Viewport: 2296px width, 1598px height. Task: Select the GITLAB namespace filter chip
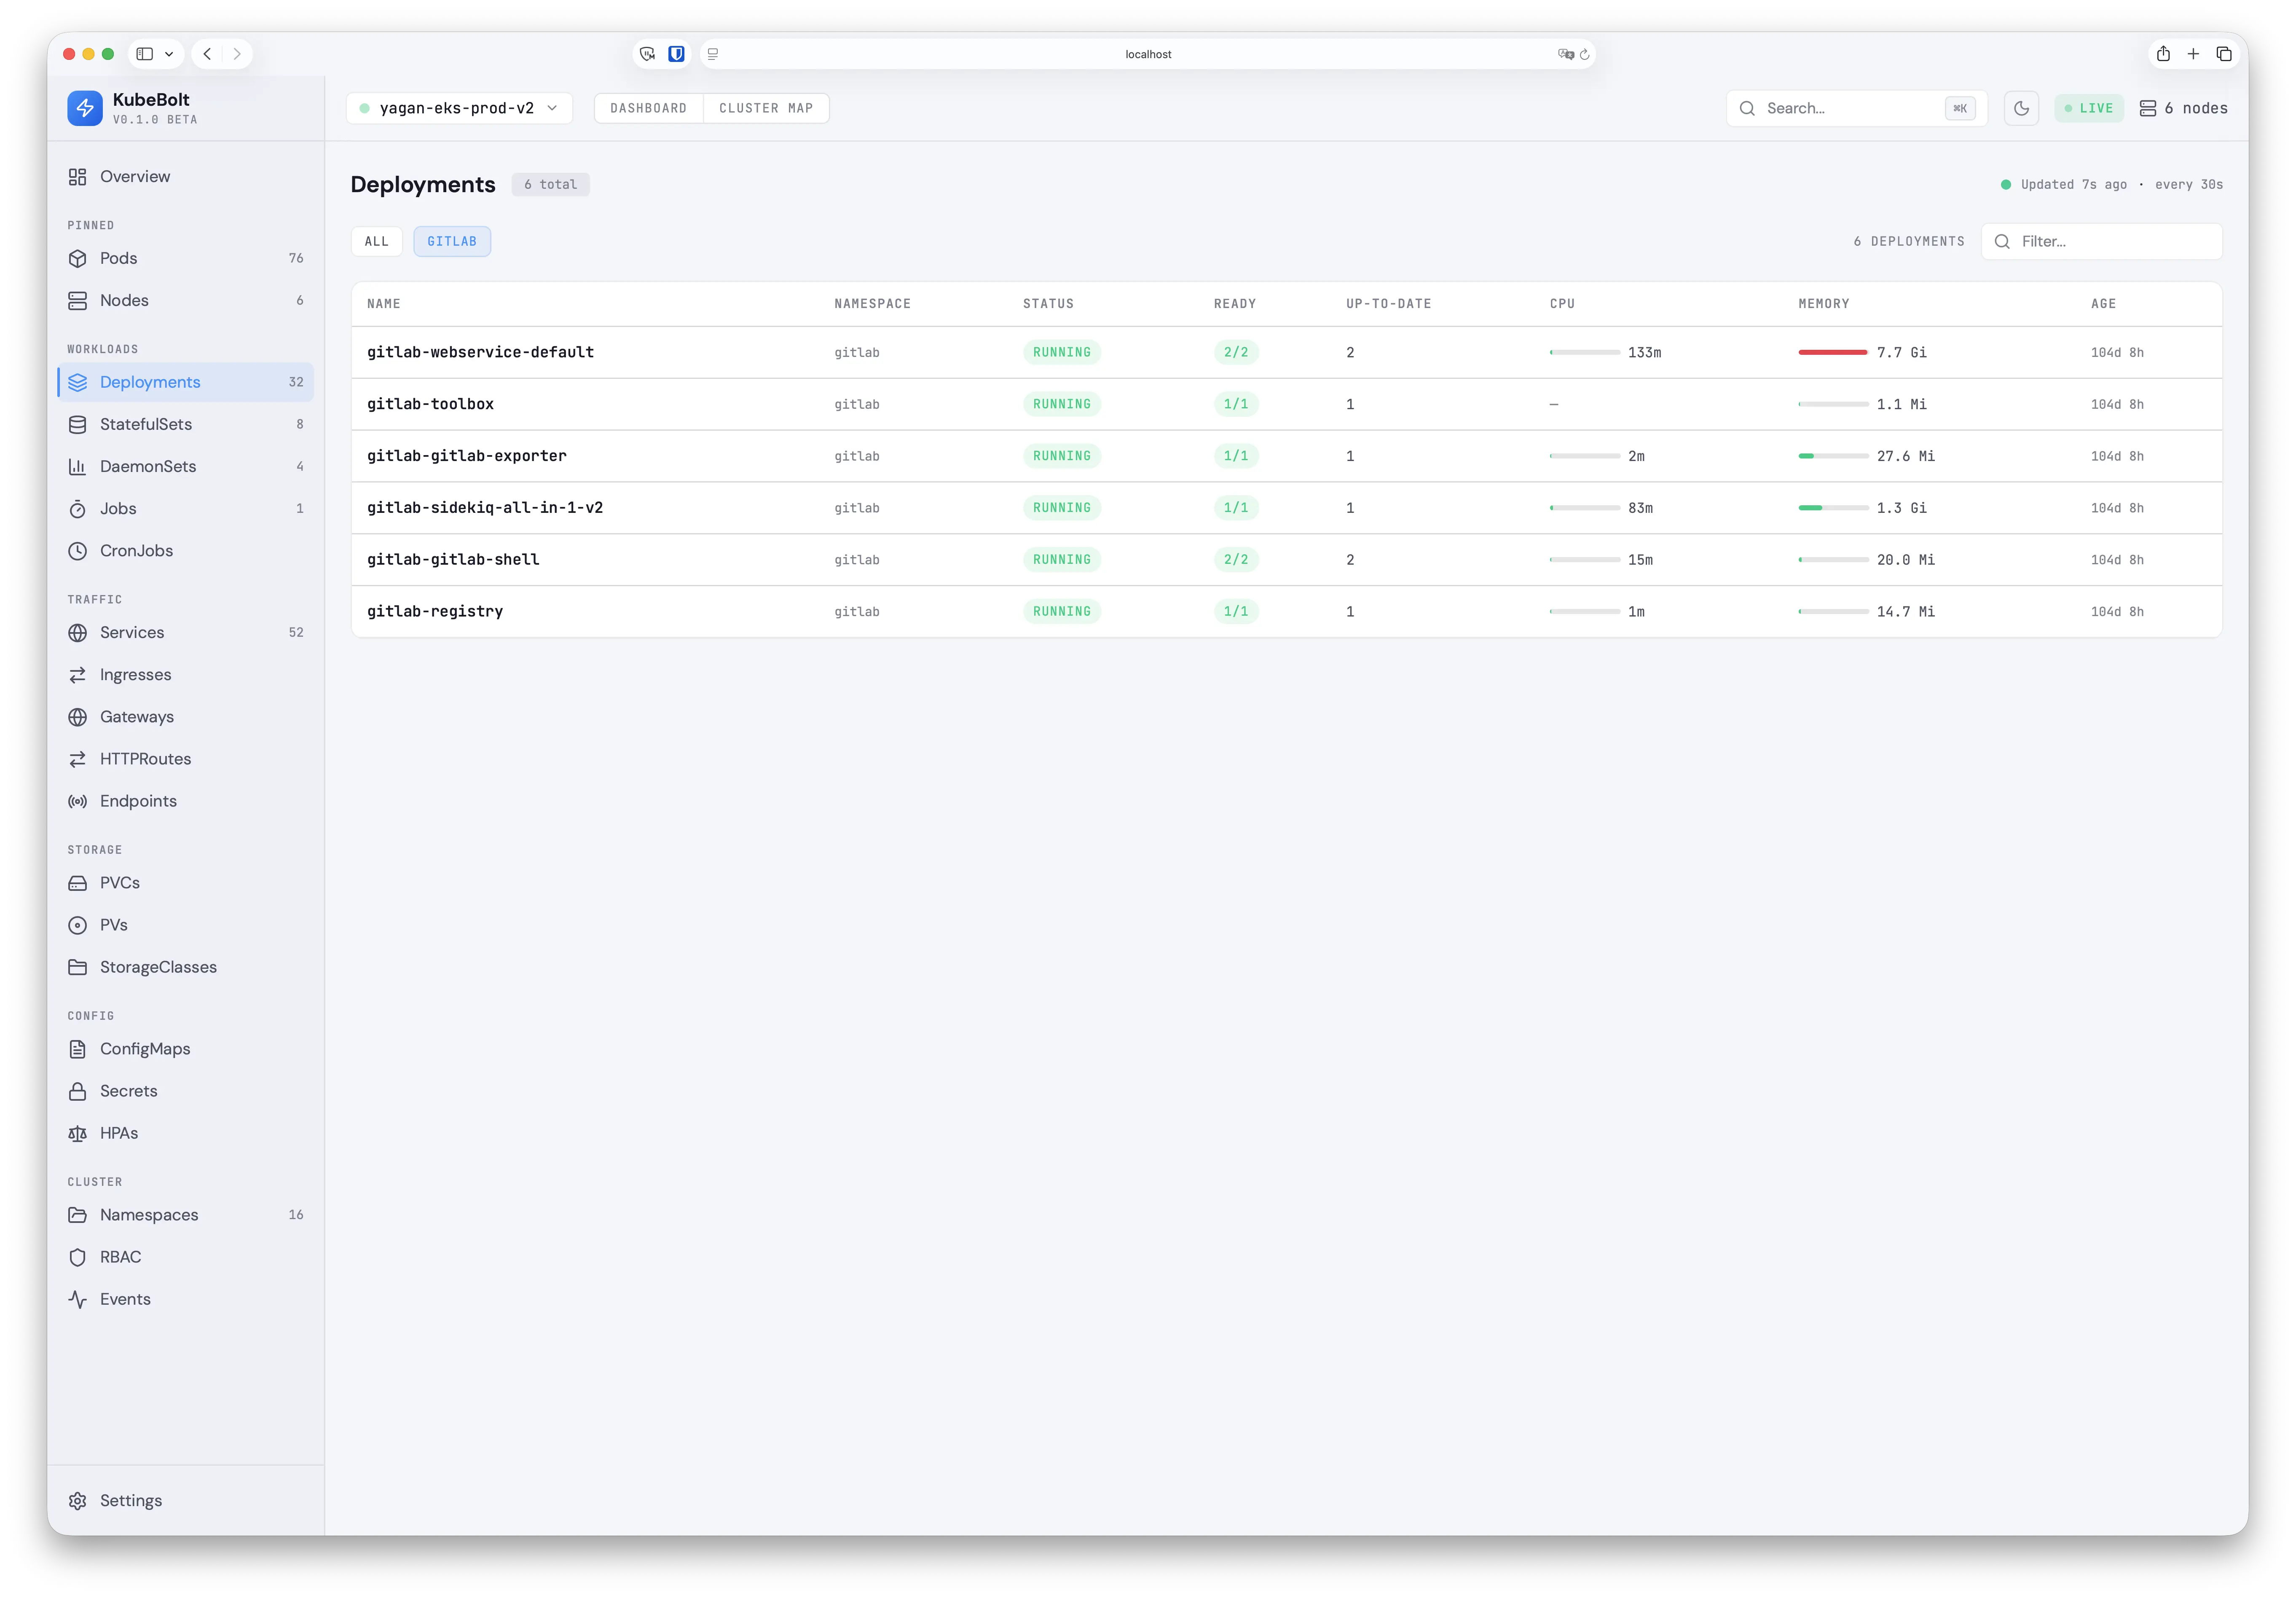tap(452, 241)
